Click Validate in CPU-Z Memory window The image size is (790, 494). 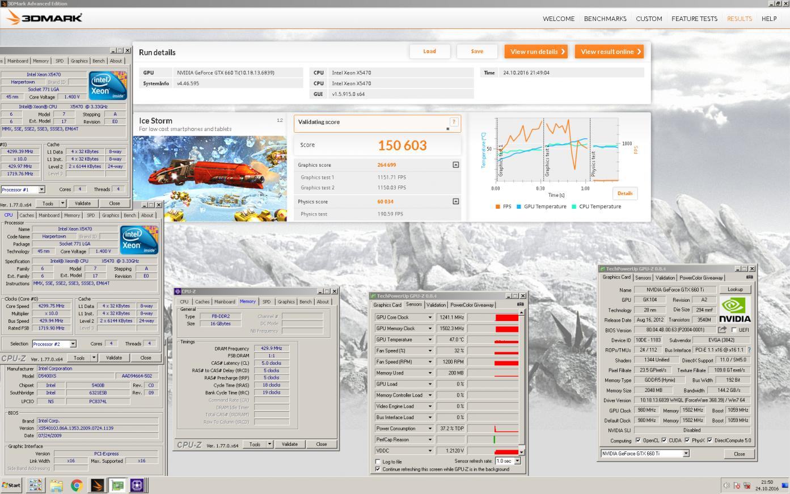pyautogui.click(x=290, y=444)
